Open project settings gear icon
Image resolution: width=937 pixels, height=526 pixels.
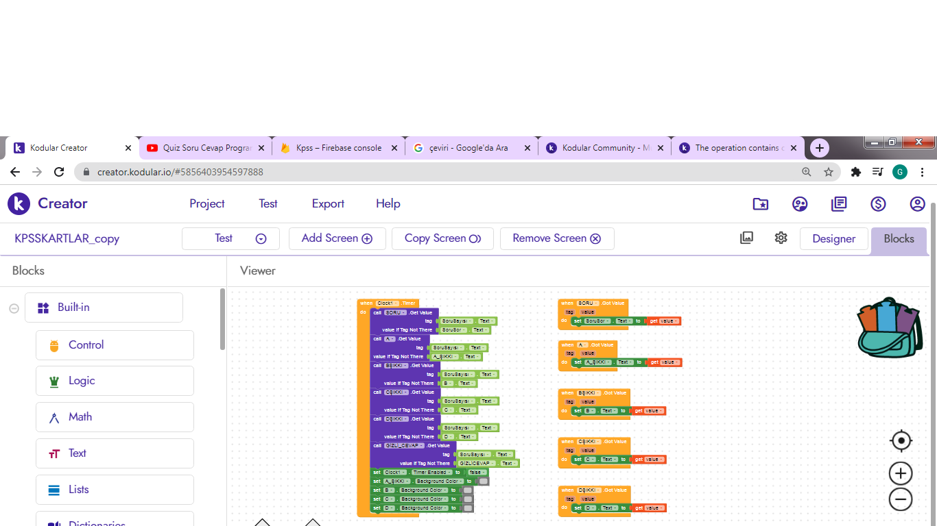coord(781,238)
